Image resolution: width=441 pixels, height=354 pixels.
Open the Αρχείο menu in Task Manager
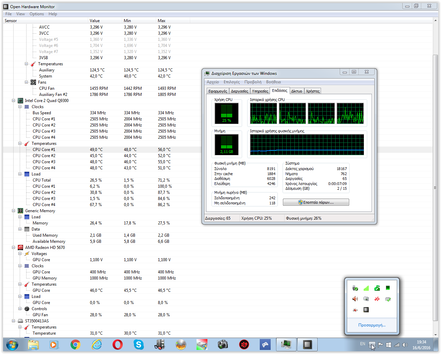click(x=213, y=82)
